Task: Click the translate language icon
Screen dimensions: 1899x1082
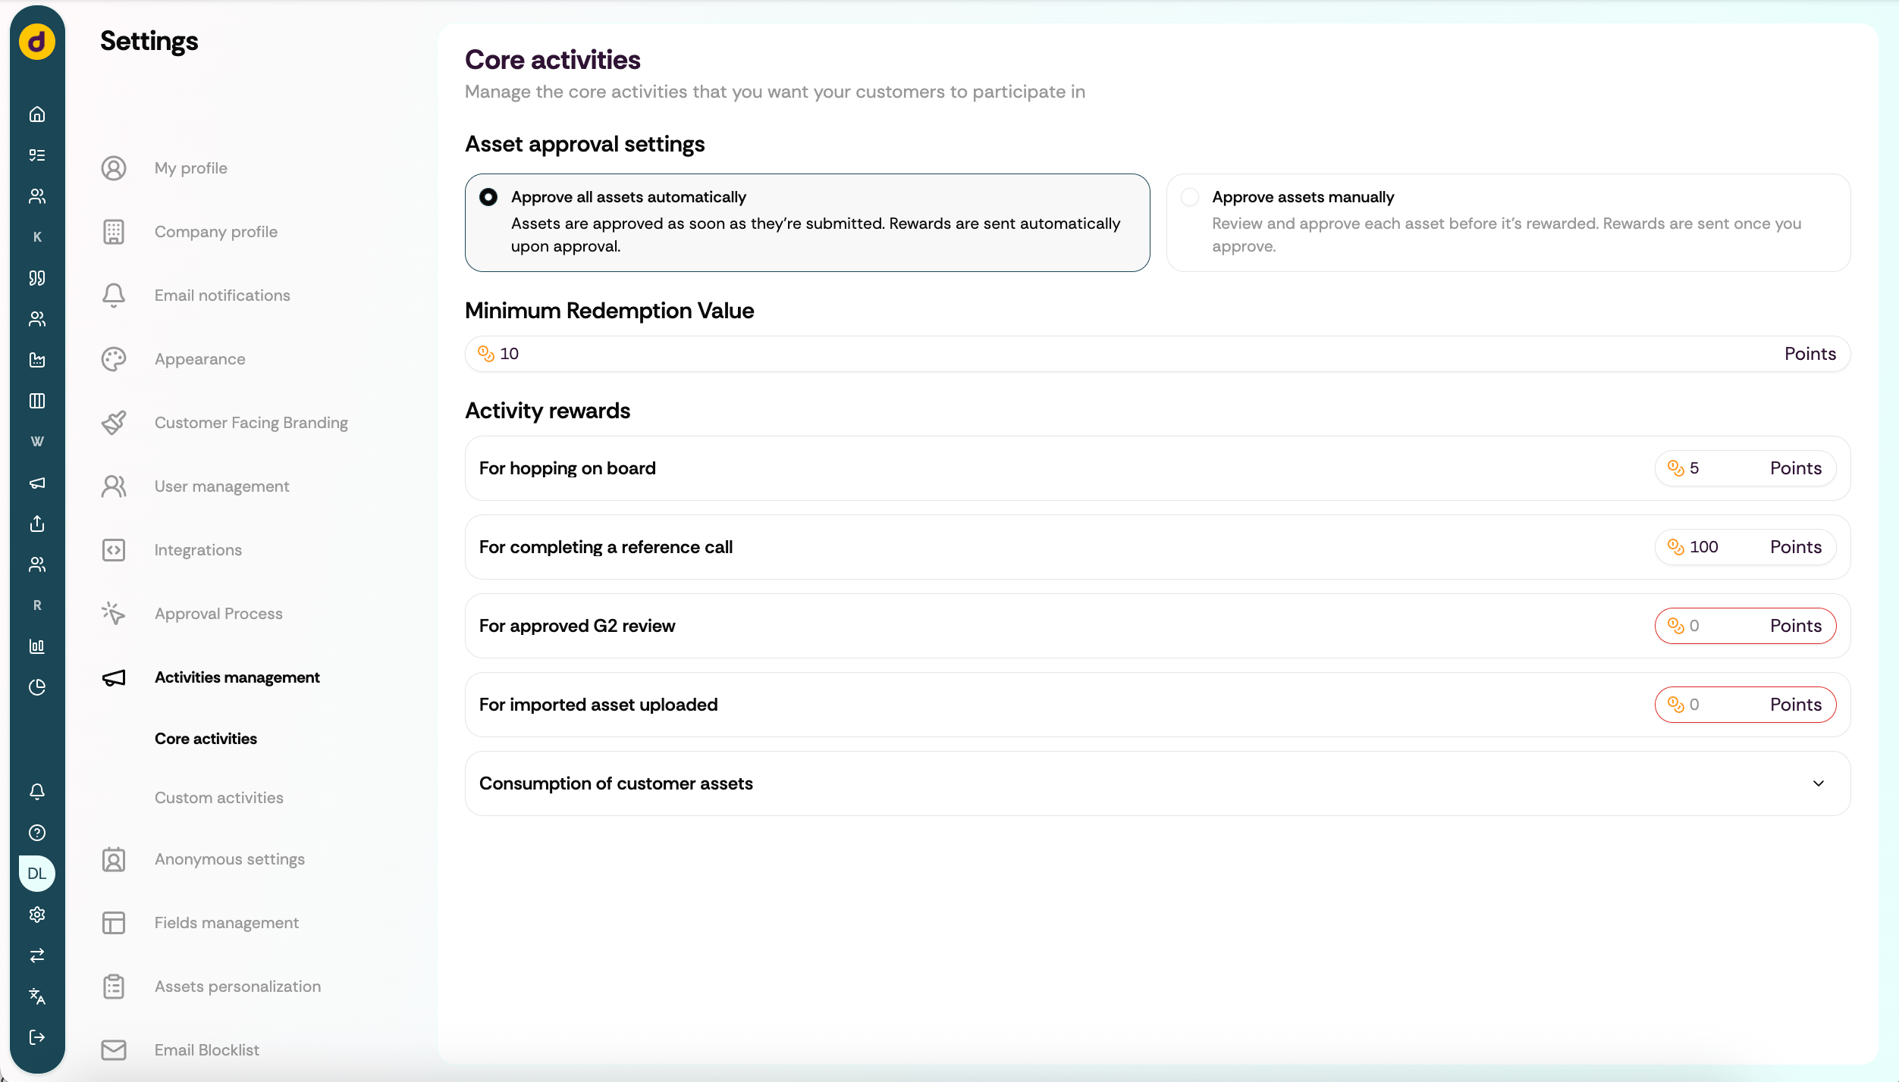Action: coord(37,996)
